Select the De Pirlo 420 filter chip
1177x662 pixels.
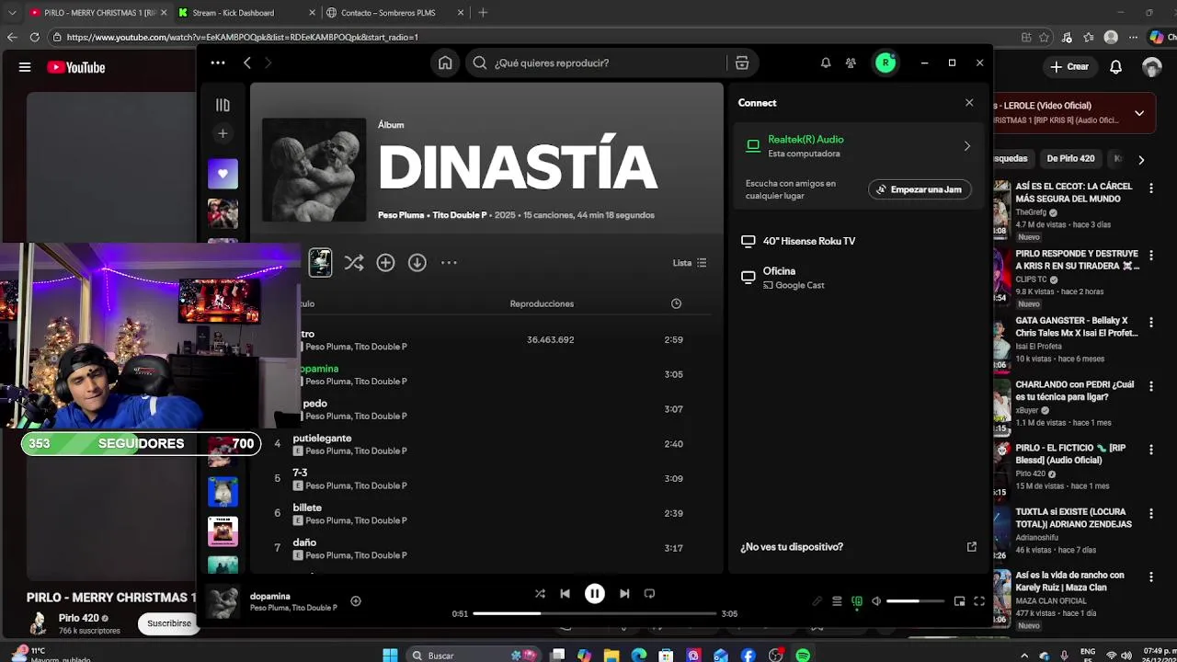pyautogui.click(x=1070, y=159)
